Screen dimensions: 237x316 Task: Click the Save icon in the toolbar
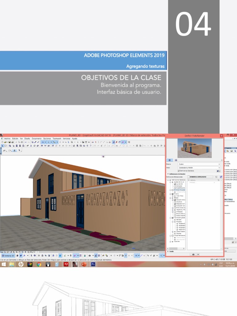pyautogui.click(x=9, y=142)
